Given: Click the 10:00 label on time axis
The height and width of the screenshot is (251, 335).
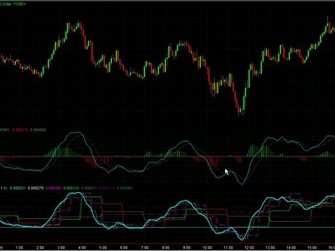Looking at the screenshot, I should pyautogui.click(x=207, y=248).
